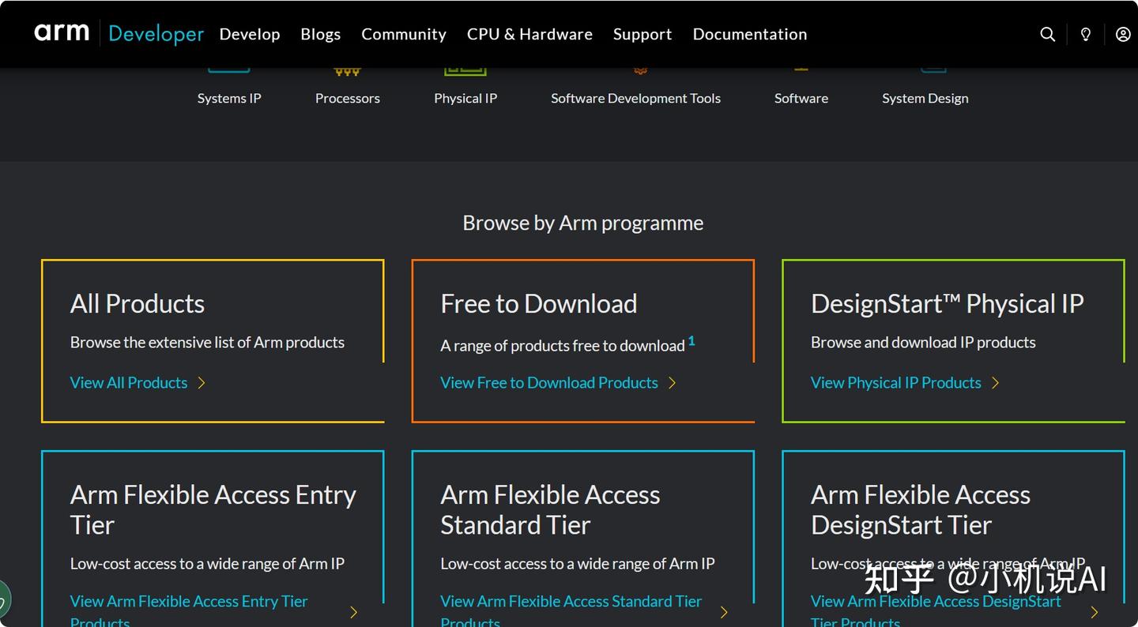Open the Blogs menu item
1138x627 pixels.
point(321,34)
